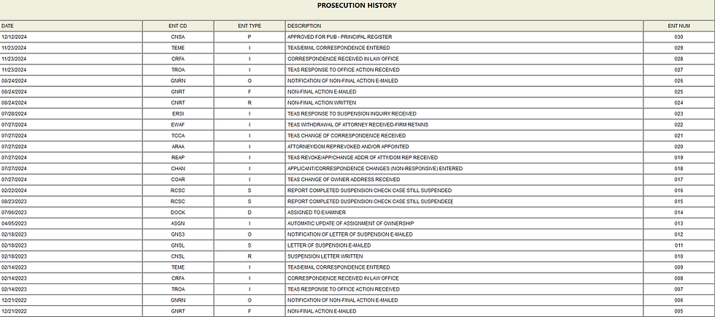Click entry number 008
The height and width of the screenshot is (317, 715).
679,278
